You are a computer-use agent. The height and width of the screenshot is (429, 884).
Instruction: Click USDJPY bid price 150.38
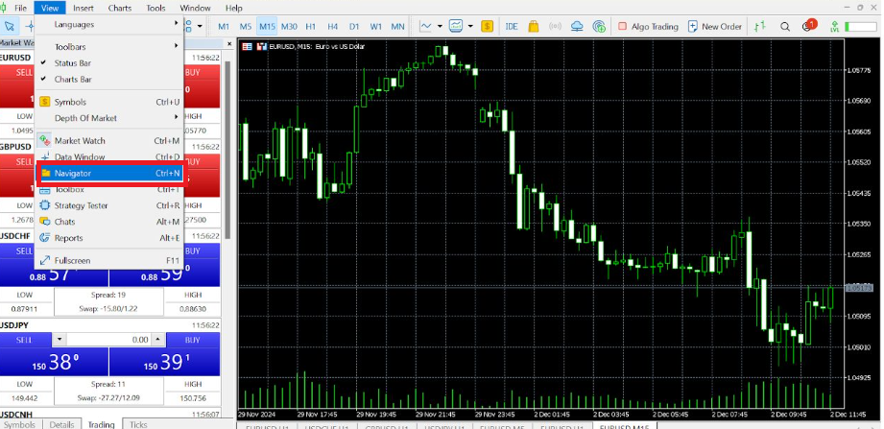coord(54,362)
